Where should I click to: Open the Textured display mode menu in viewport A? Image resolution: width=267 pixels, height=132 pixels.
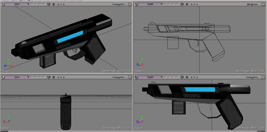click(x=119, y=4)
